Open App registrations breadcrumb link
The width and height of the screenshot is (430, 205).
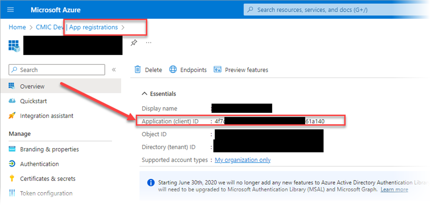pyautogui.click(x=93, y=27)
